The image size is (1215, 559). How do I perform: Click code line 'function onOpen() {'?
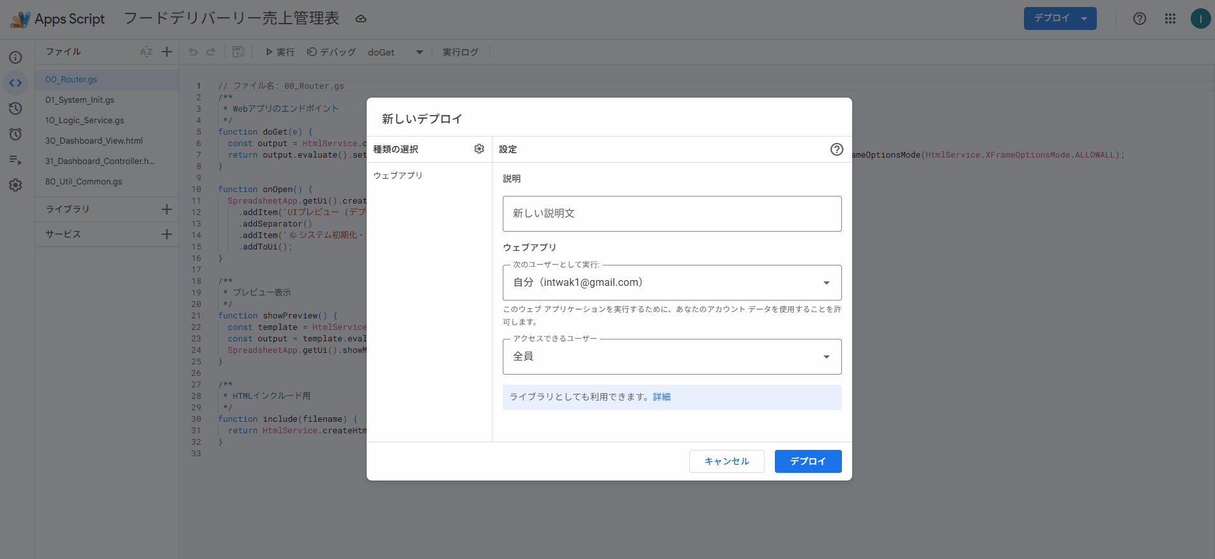(265, 190)
